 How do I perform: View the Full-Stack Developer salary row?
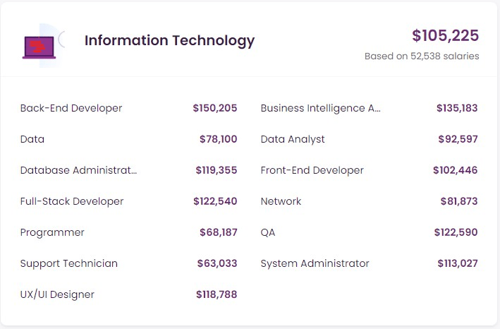coord(72,201)
